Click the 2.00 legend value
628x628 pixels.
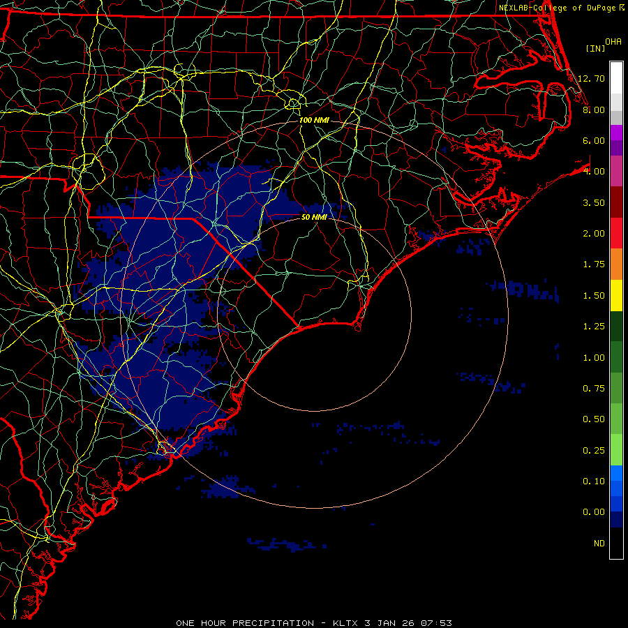tap(594, 234)
